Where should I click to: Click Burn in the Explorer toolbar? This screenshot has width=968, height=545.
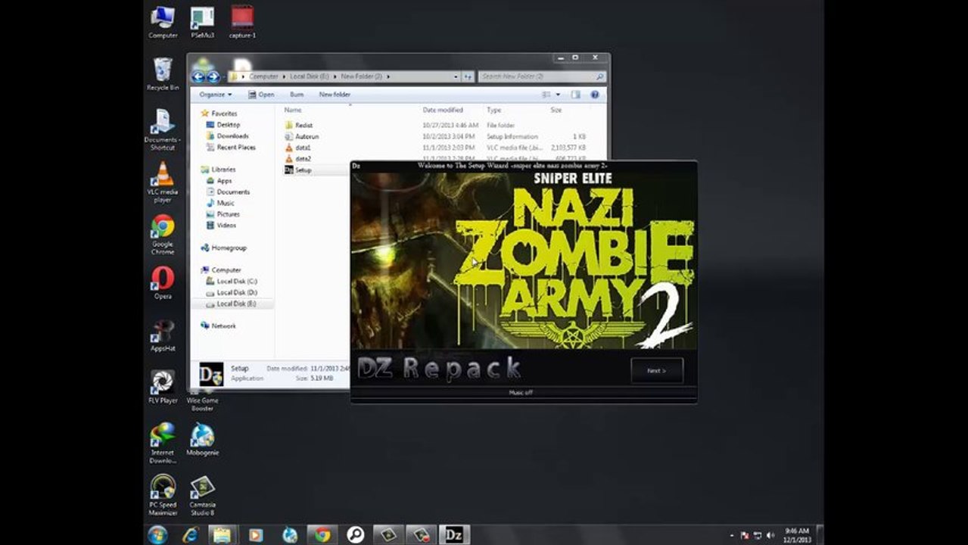tap(297, 95)
